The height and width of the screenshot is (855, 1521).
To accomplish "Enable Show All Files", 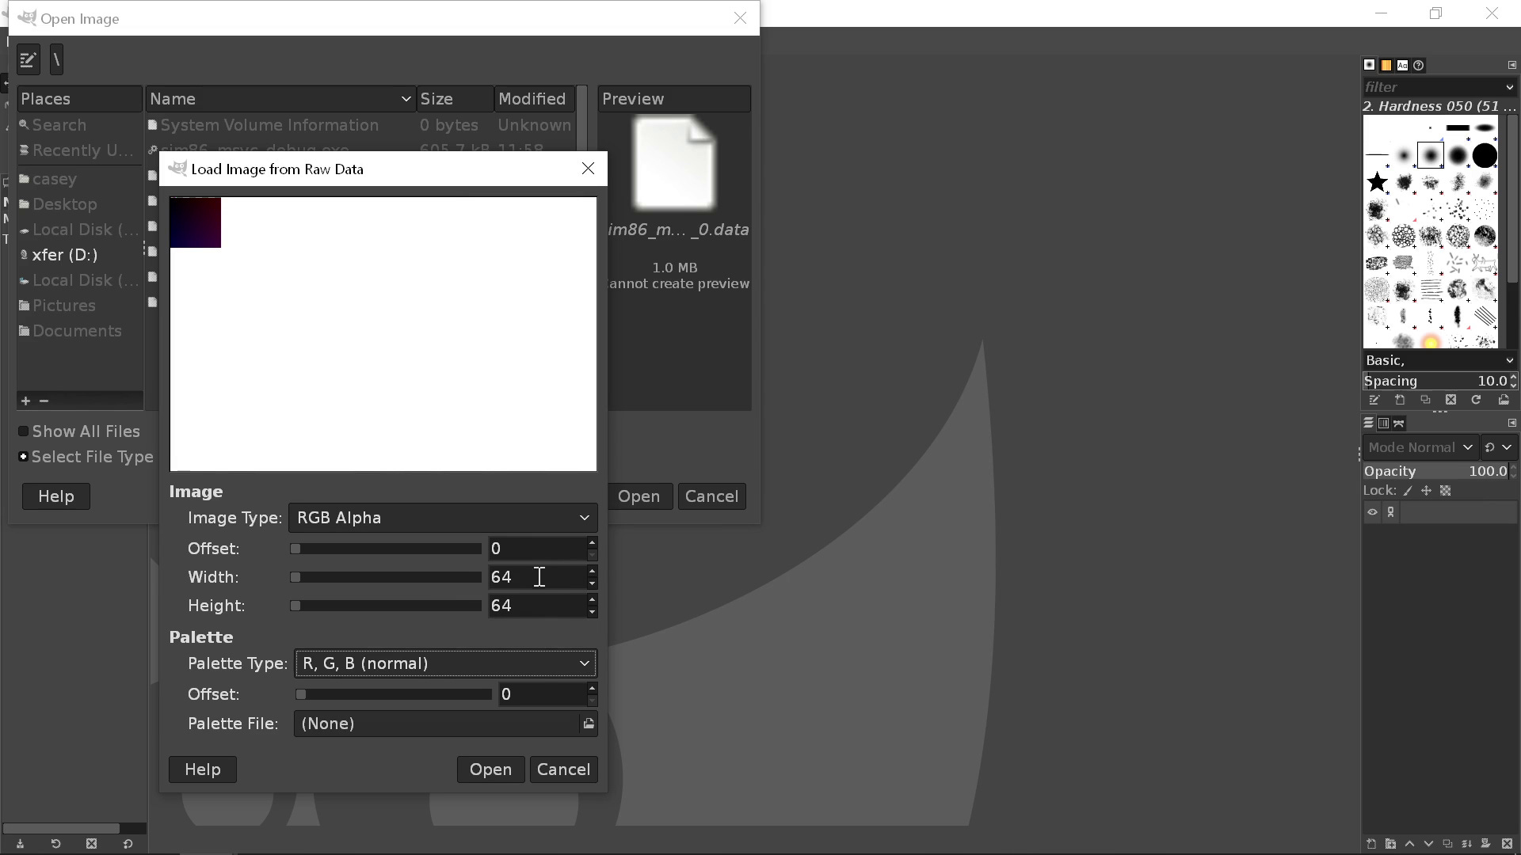I will tap(24, 431).
